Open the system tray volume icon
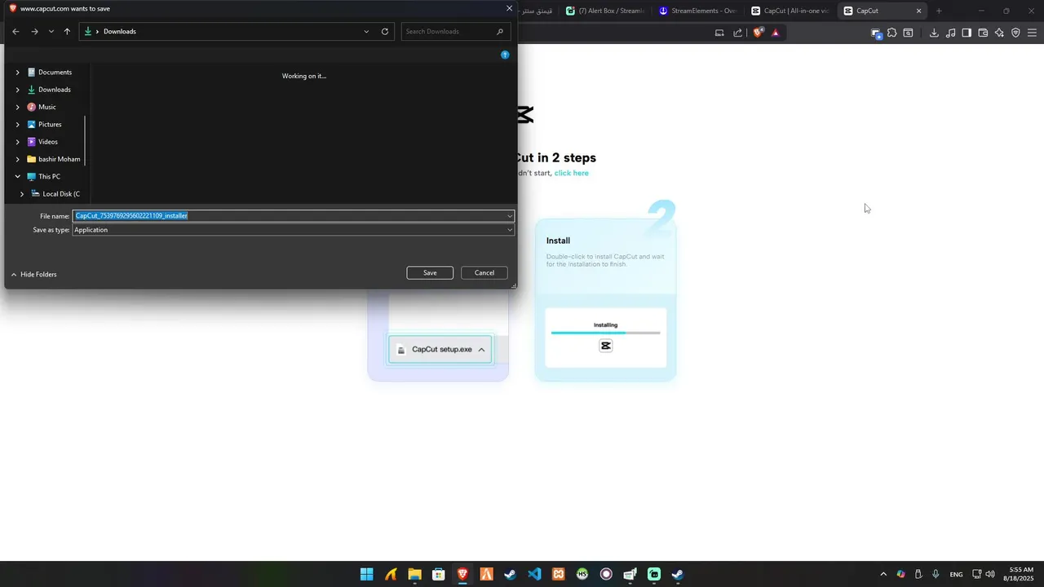 tap(990, 574)
